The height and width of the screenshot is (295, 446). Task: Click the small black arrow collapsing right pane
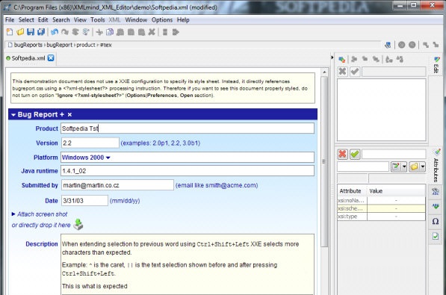[x=332, y=58]
